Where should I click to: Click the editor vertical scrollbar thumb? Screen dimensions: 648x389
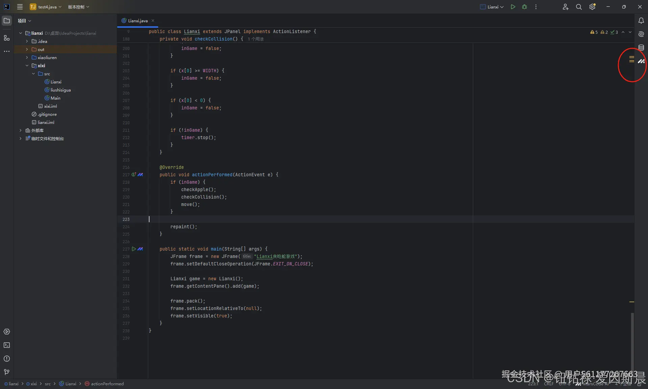(632, 341)
